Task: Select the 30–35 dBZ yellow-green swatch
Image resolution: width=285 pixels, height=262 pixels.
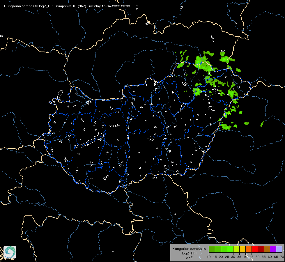Action: pos(236,249)
